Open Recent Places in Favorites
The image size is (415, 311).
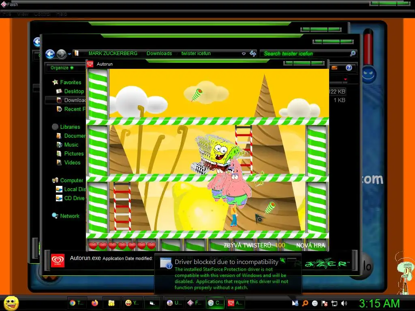pyautogui.click(x=75, y=109)
